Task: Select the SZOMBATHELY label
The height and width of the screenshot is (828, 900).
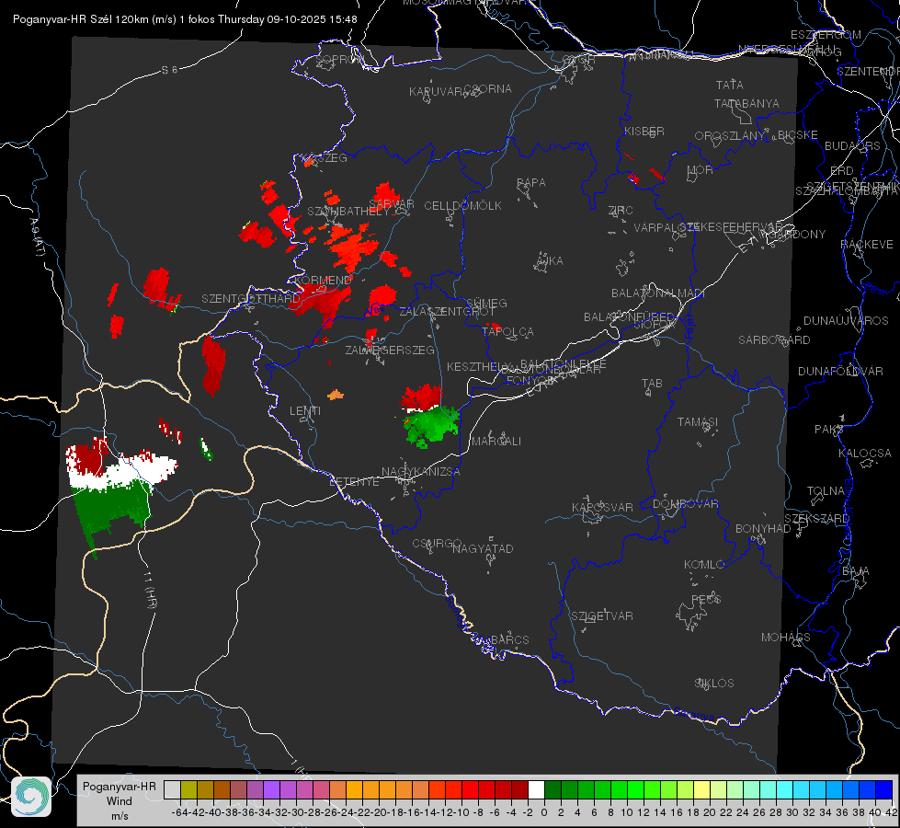Action: tap(348, 212)
